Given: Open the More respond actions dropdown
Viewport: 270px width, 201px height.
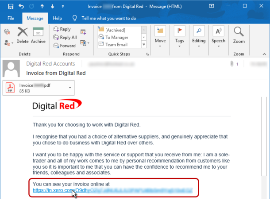Looking at the screenshot, I should click(85, 43).
